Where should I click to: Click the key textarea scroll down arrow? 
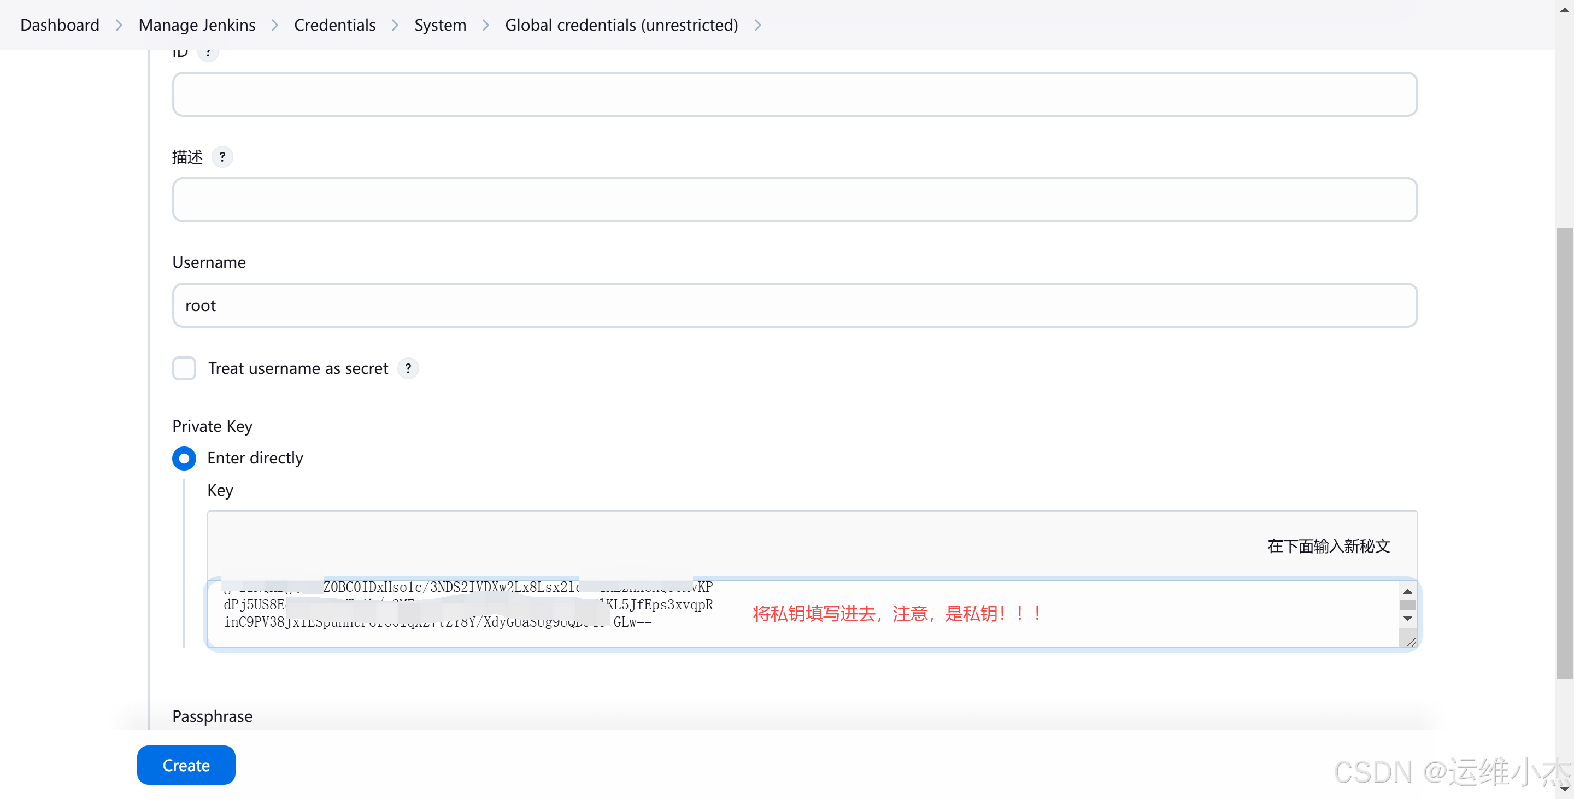pyautogui.click(x=1407, y=619)
